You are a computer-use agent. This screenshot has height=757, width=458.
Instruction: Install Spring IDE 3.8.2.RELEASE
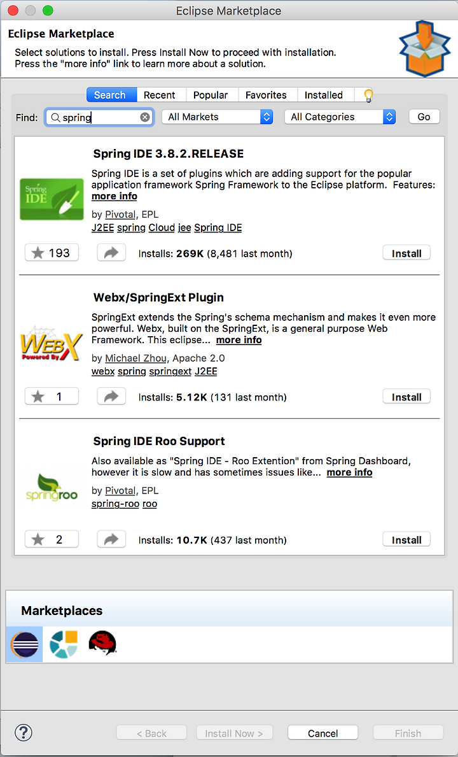[406, 253]
